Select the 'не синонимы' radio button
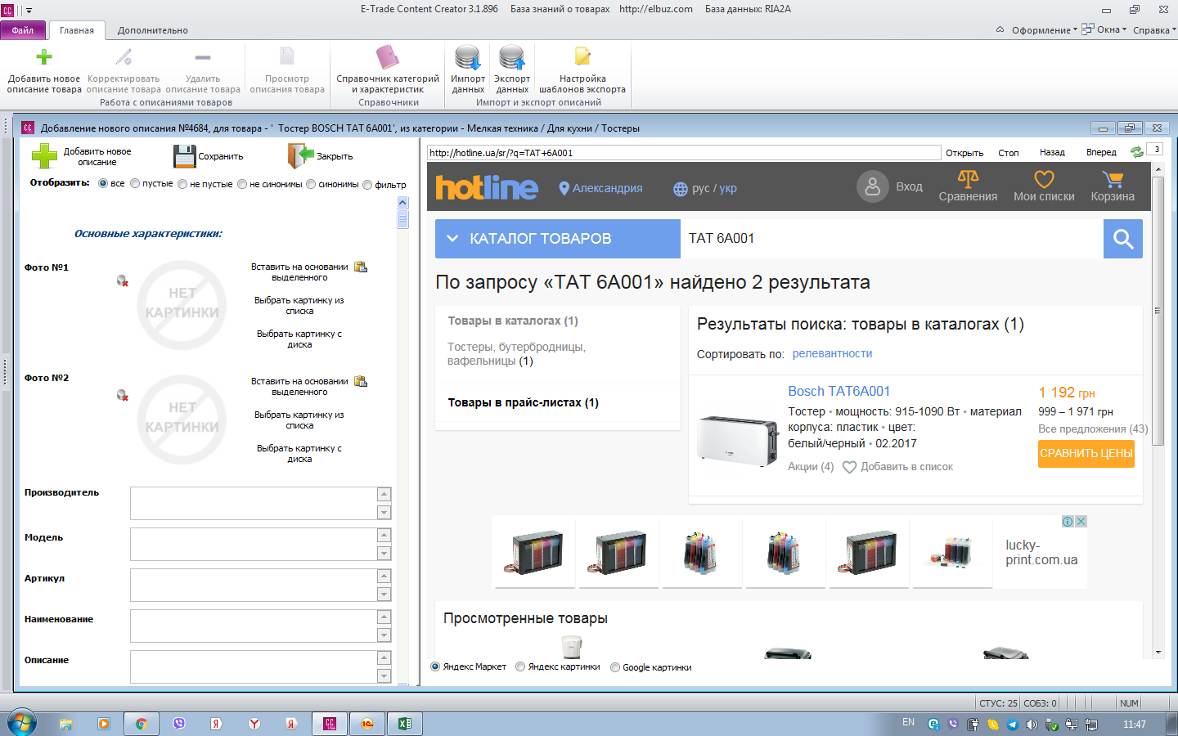This screenshot has width=1178, height=736. [242, 184]
